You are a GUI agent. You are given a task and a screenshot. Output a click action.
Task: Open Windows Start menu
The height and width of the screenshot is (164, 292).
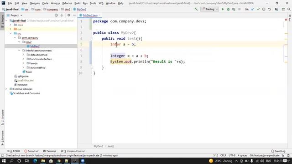(4, 161)
